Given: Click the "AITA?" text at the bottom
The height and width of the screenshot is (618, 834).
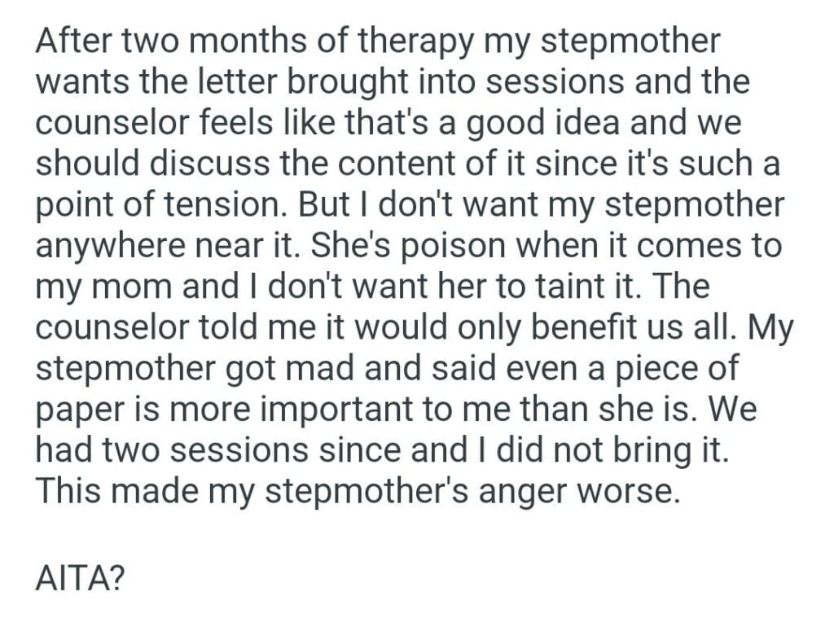Looking at the screenshot, I should point(80,578).
